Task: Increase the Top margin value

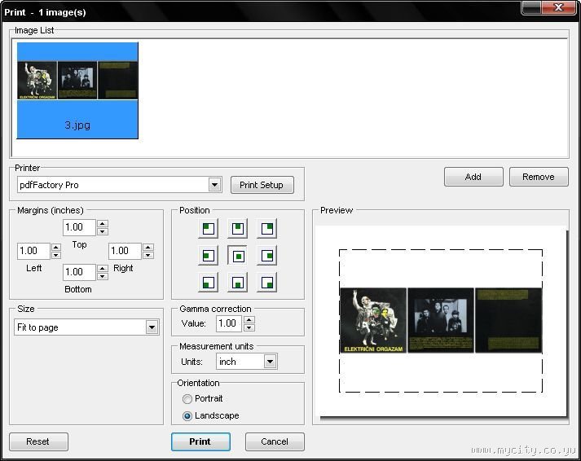Action: click(x=103, y=223)
